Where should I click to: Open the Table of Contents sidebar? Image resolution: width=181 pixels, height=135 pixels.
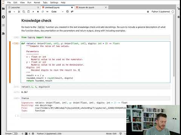tap(3, 25)
